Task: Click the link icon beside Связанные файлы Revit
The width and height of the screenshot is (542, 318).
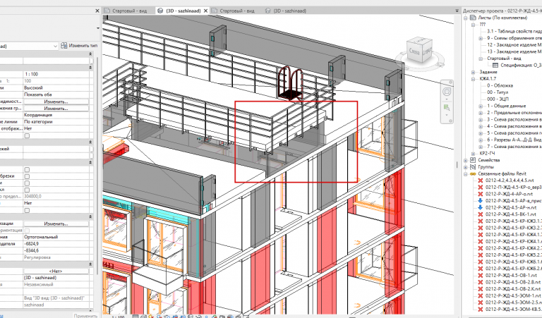Action: point(473,173)
